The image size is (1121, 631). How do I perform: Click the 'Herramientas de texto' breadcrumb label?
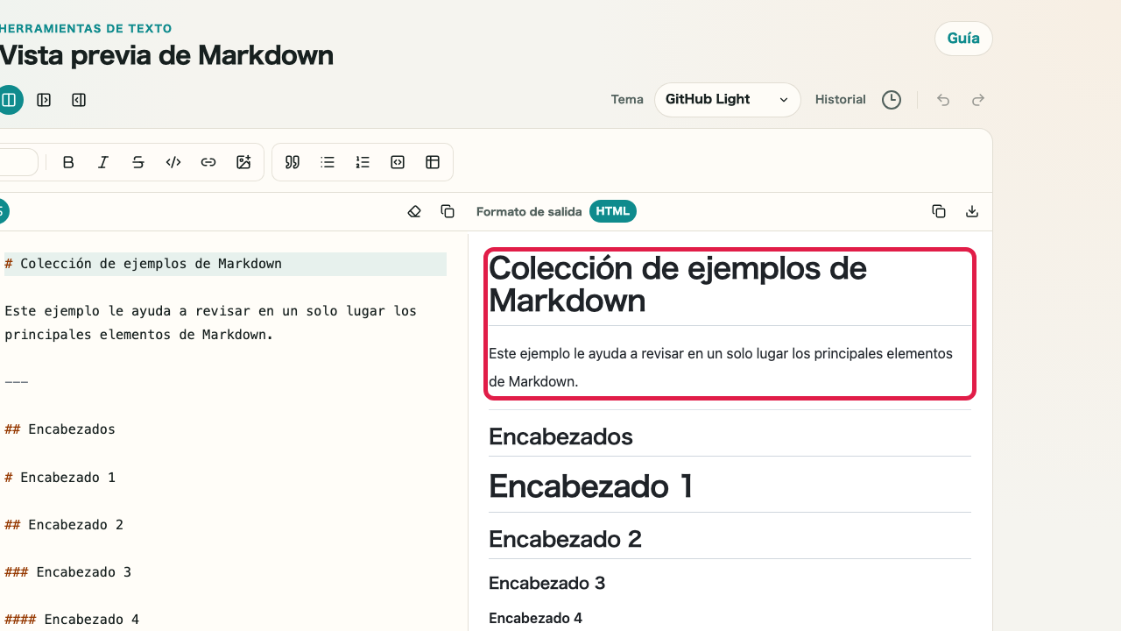coord(86,29)
